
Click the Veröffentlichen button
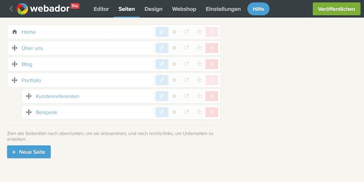point(336,9)
